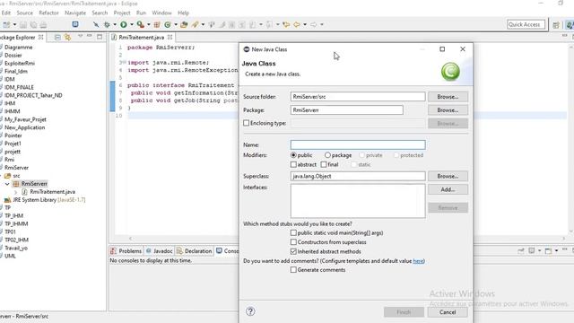Click the New Java Package toolbar icon
Image resolution: width=574 pixels, height=323 pixels.
(x=157, y=24)
